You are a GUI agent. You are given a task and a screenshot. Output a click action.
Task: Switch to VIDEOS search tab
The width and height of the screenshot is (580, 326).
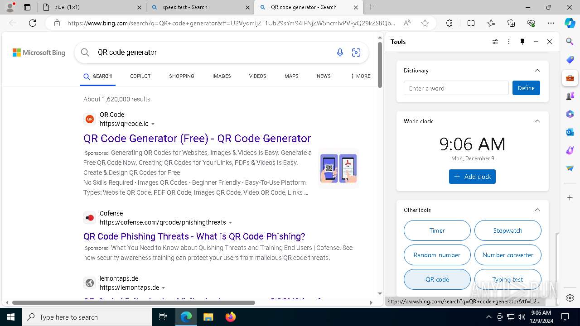coord(257,76)
